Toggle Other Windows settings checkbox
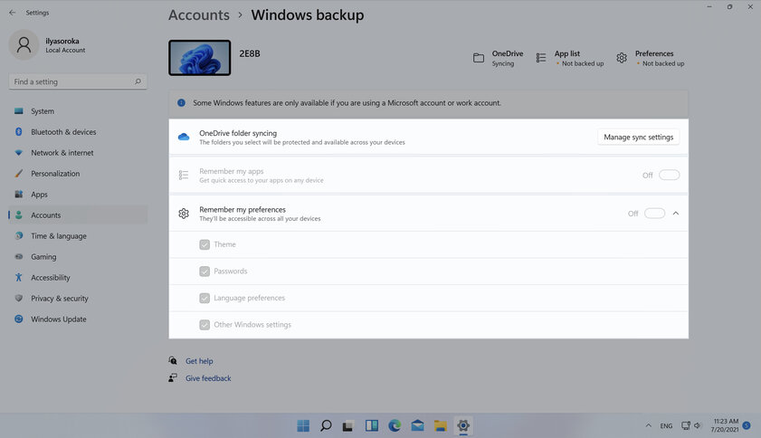761x438 pixels. 205,324
